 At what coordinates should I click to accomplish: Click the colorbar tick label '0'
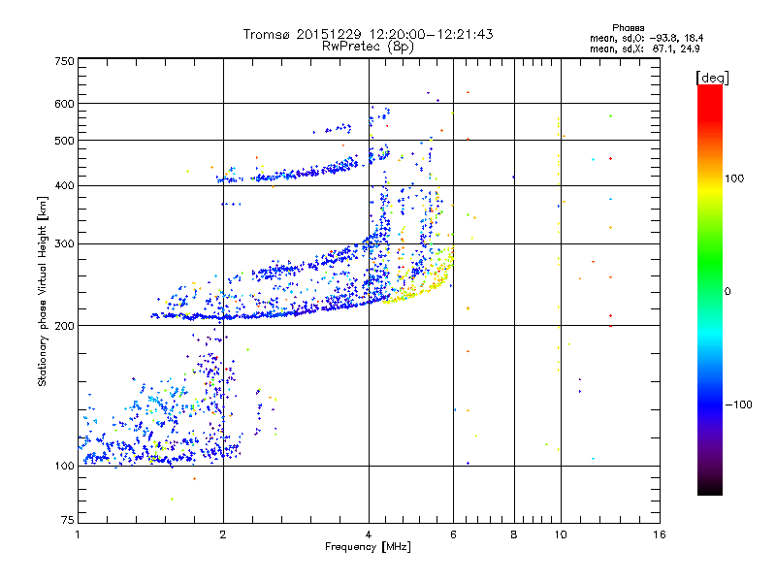727,292
